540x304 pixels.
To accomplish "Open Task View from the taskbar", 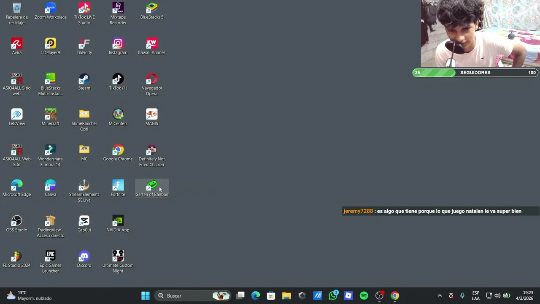I will (240, 296).
